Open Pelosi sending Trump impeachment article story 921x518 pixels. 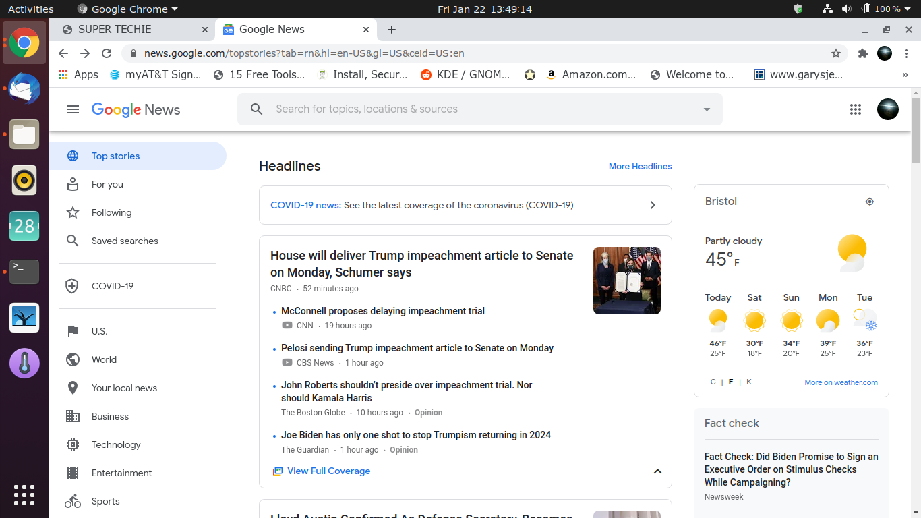417,348
